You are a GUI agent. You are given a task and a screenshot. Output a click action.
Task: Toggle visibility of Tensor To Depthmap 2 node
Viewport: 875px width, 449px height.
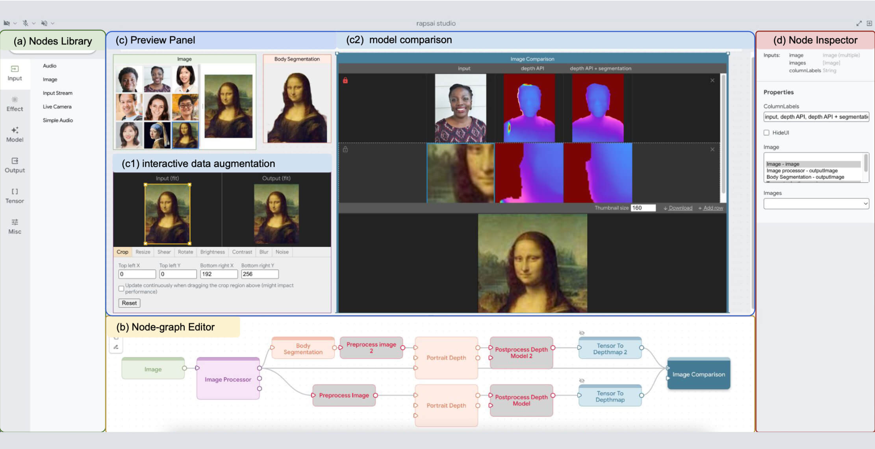(582, 332)
